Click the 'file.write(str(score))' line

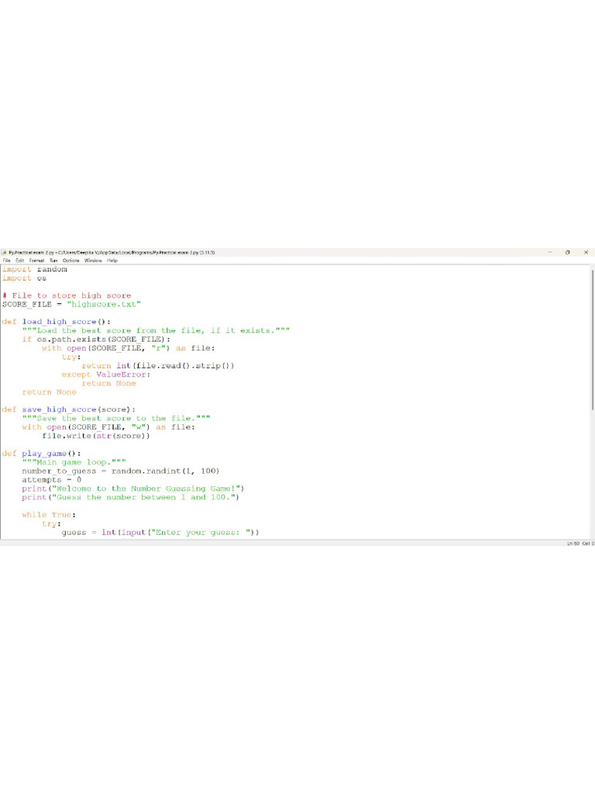(x=96, y=436)
